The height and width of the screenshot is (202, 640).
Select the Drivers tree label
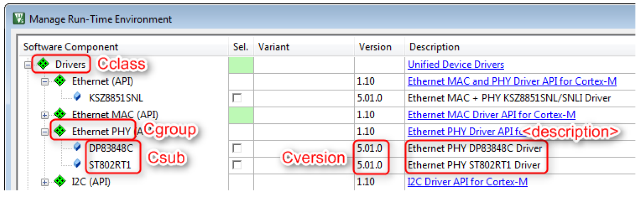(71, 65)
